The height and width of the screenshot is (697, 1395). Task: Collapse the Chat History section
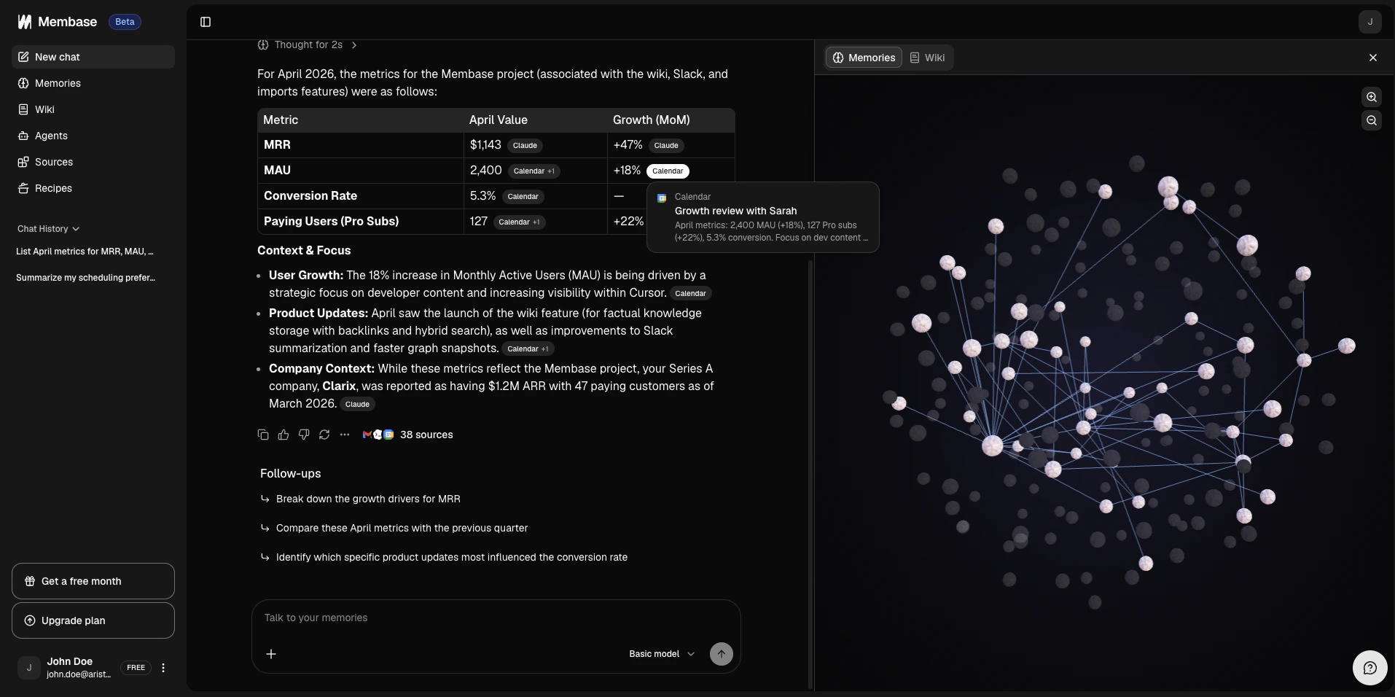(48, 229)
